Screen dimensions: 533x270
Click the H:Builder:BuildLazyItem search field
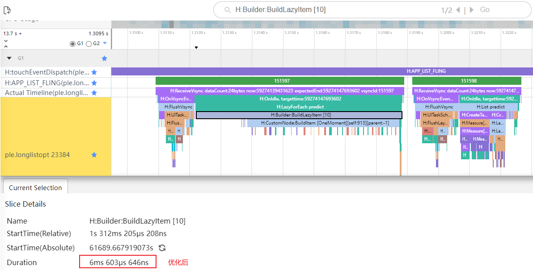click(x=331, y=10)
